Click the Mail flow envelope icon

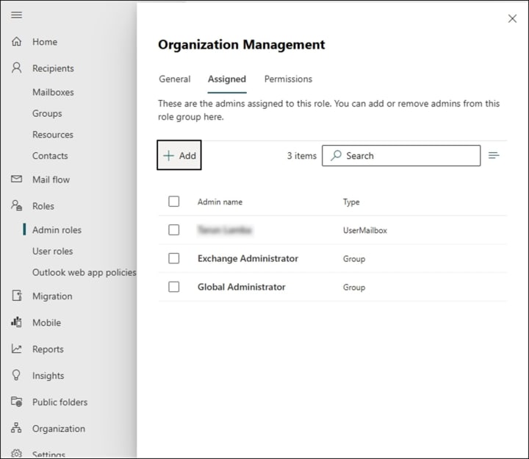(16, 179)
